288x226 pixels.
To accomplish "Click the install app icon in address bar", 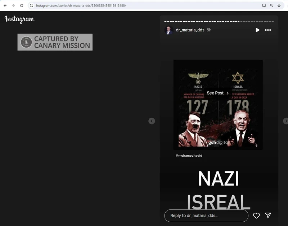I will pyautogui.click(x=264, y=5).
